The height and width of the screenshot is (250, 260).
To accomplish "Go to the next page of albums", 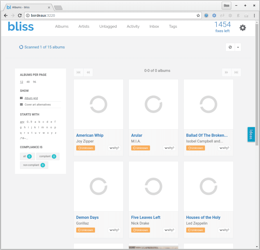I will [226, 72].
